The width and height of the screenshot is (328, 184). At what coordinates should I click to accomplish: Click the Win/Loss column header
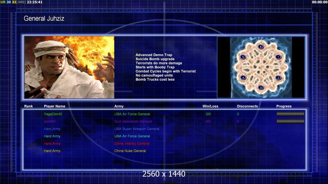click(210, 106)
